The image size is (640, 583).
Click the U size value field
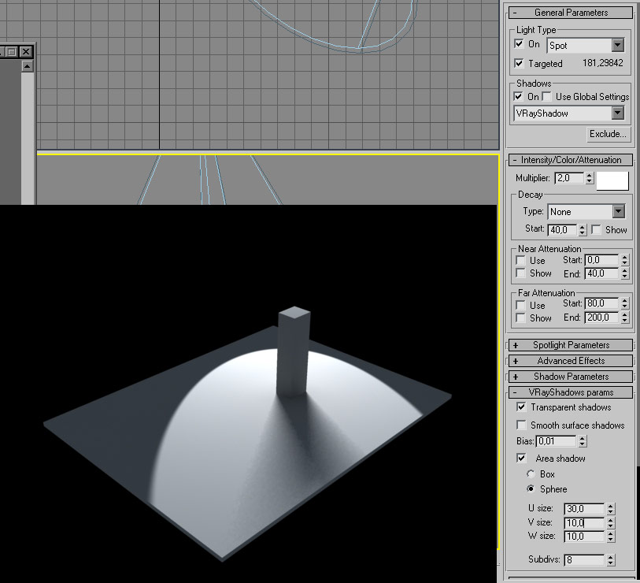point(584,509)
